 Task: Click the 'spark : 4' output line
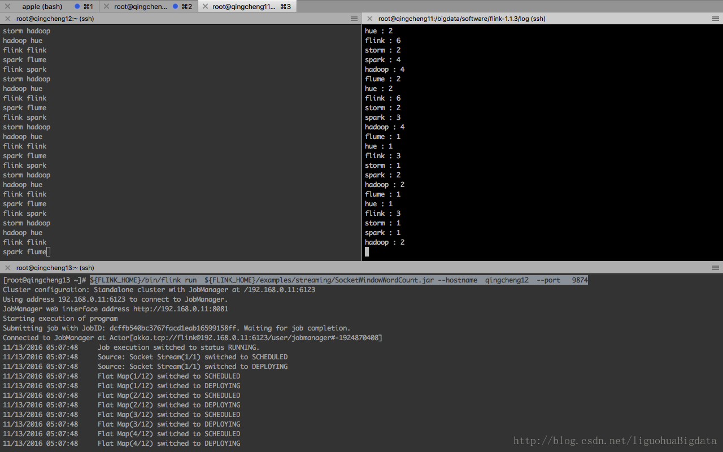click(383, 60)
